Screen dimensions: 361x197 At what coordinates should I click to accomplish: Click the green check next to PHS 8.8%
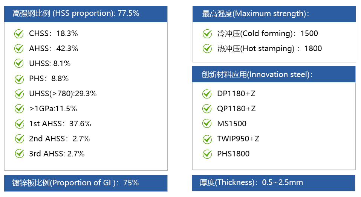pyautogui.click(x=19, y=79)
